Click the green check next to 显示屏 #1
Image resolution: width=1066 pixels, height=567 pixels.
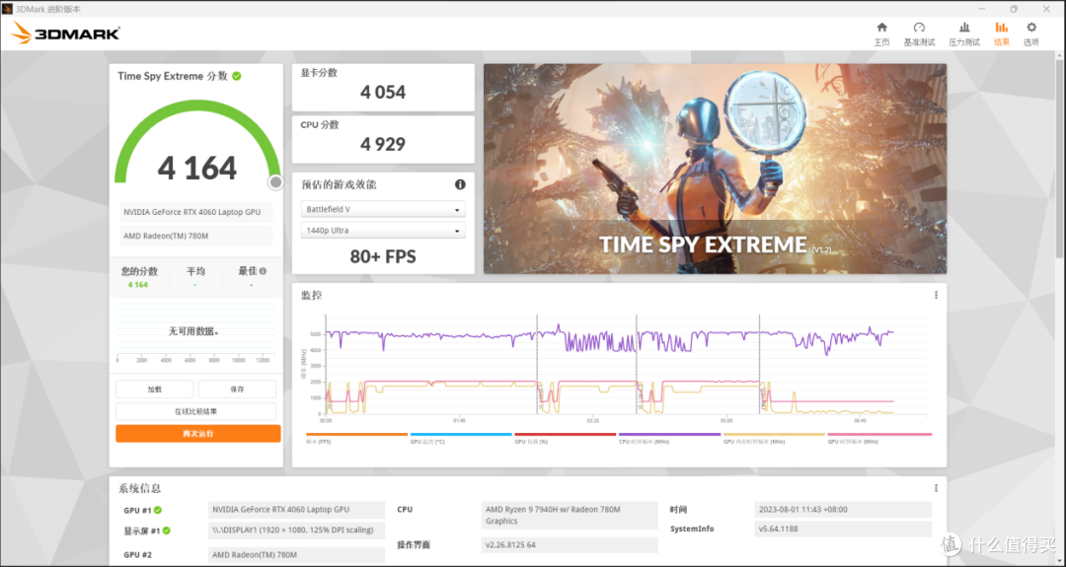point(167,531)
